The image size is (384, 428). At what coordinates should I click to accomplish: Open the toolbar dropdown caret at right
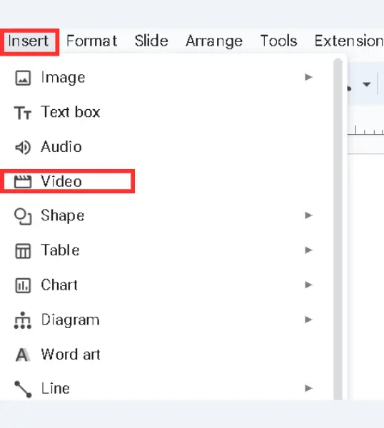point(367,84)
